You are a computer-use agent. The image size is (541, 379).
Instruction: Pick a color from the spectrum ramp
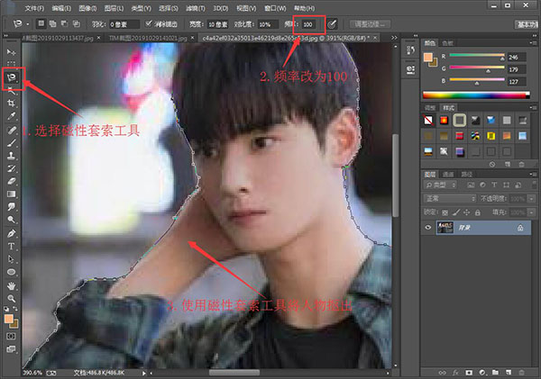coord(476,95)
